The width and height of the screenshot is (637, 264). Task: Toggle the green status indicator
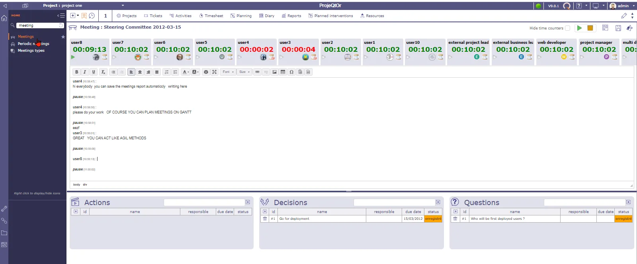coord(538,6)
